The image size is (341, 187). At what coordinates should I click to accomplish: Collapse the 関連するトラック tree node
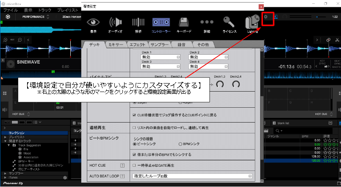tap(5, 141)
